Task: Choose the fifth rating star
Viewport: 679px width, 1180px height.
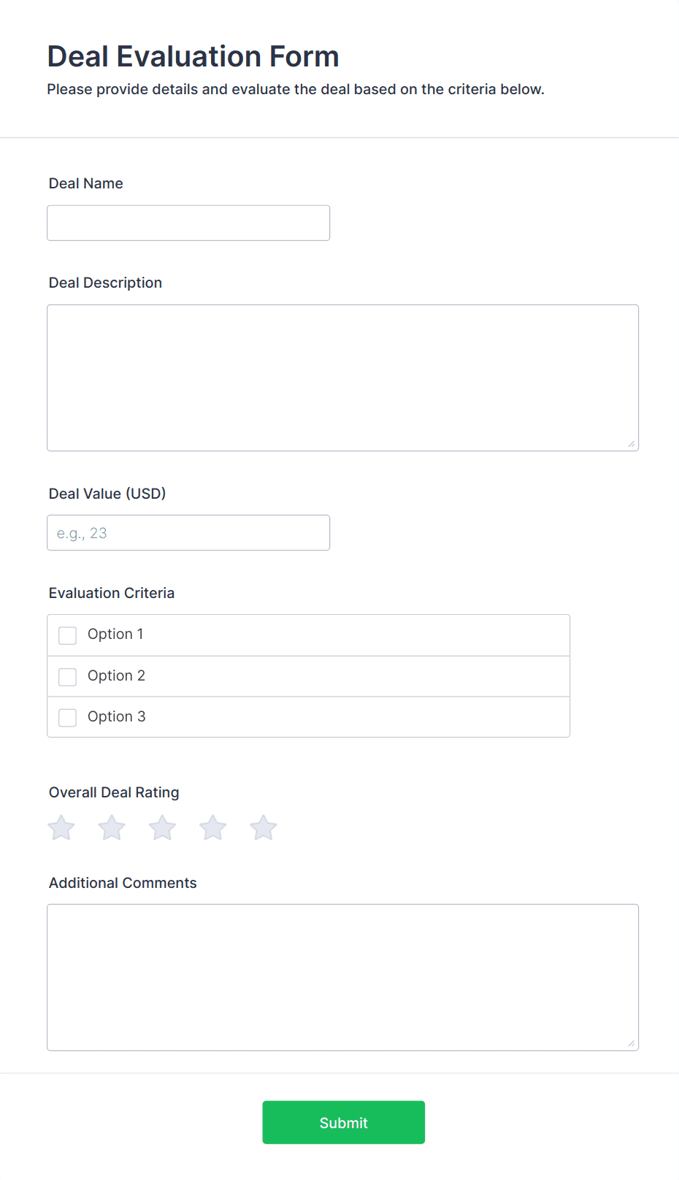Action: click(x=263, y=828)
